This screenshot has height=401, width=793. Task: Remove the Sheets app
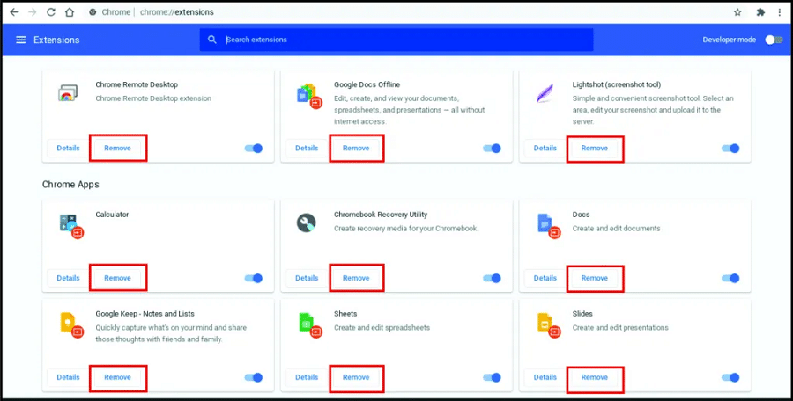pyautogui.click(x=356, y=377)
